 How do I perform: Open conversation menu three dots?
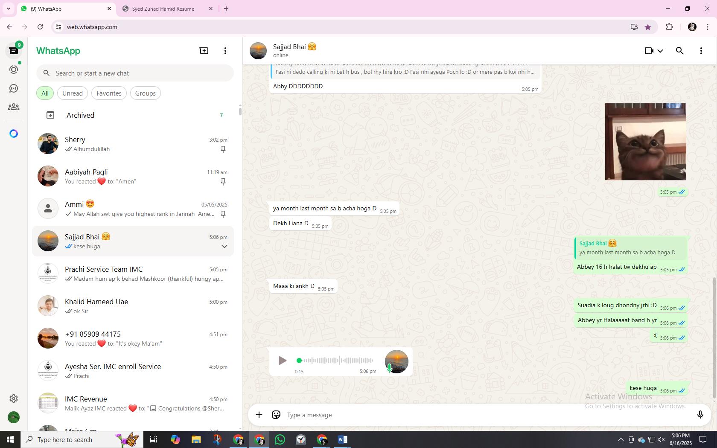pos(701,51)
